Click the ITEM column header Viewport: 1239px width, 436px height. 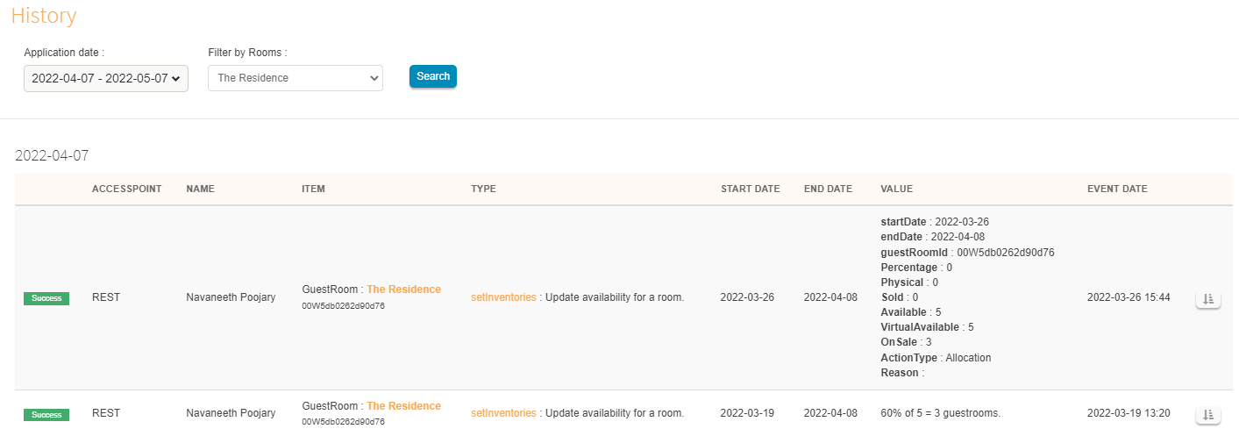[314, 189]
